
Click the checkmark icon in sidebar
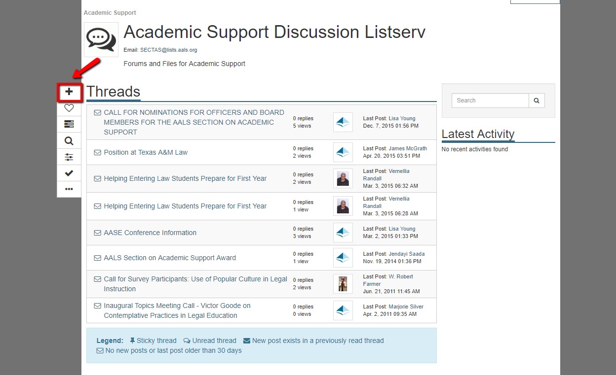(69, 173)
